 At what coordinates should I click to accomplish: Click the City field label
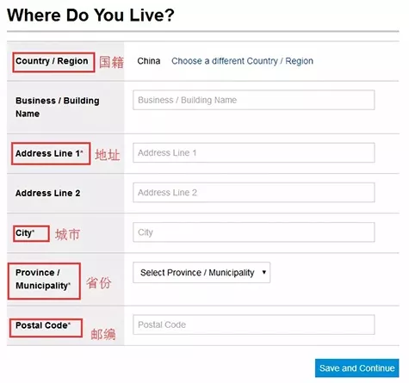[x=25, y=233]
